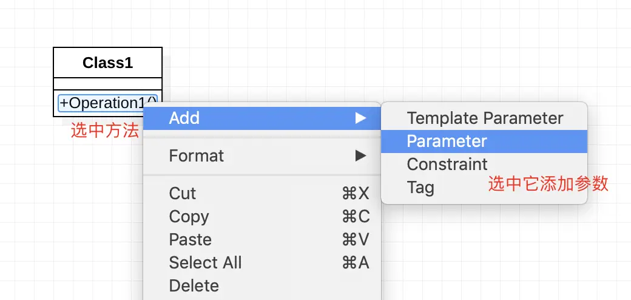Add a Constraint via the submenu
Screen dimensions: 631x300
coord(447,164)
